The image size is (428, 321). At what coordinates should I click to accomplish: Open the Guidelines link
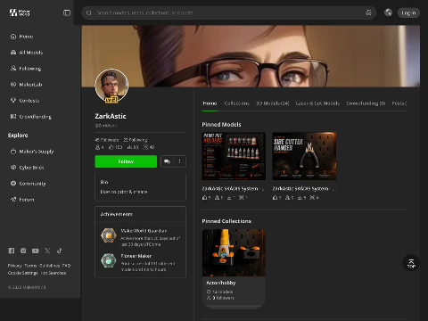pyautogui.click(x=50, y=266)
